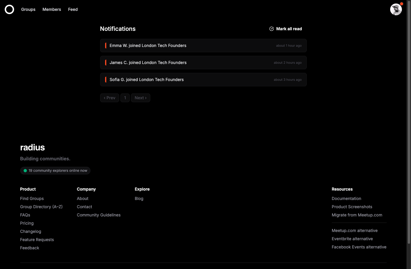Go to the Next page of notifications

click(x=140, y=97)
